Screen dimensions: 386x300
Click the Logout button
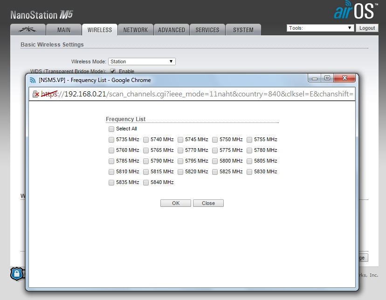pos(367,28)
